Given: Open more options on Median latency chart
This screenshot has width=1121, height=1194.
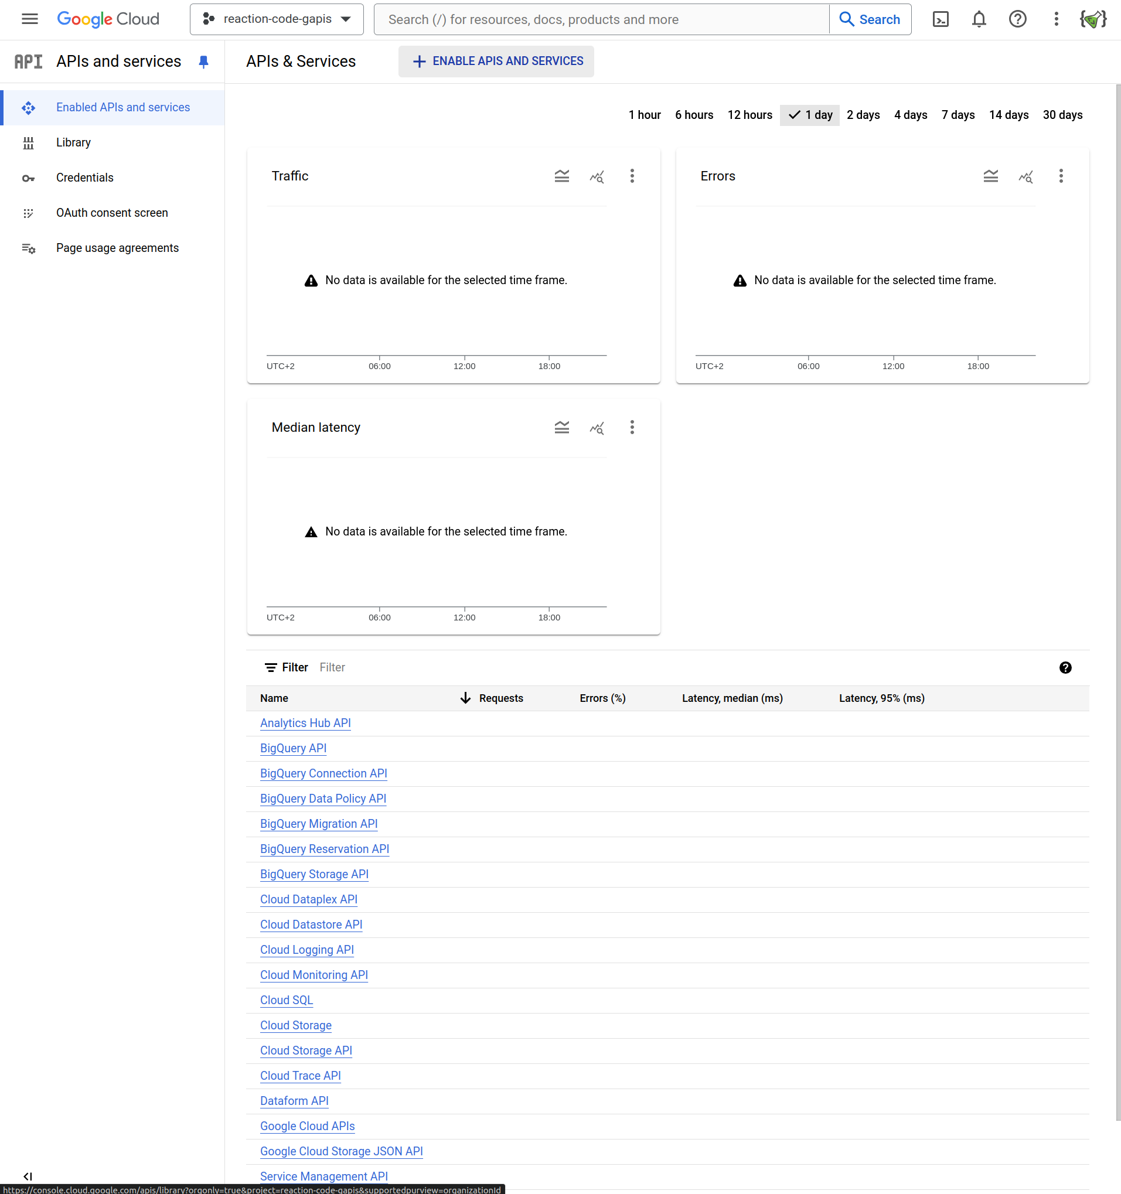Looking at the screenshot, I should (x=631, y=427).
